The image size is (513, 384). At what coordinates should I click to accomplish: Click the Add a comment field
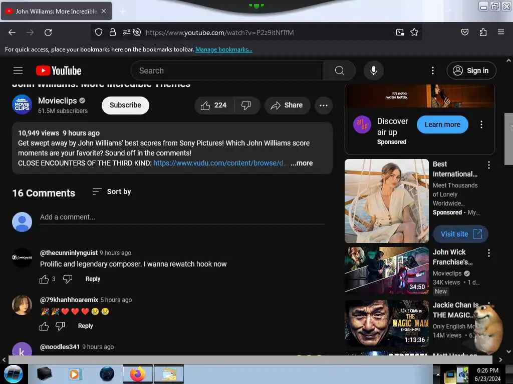[x=182, y=217]
